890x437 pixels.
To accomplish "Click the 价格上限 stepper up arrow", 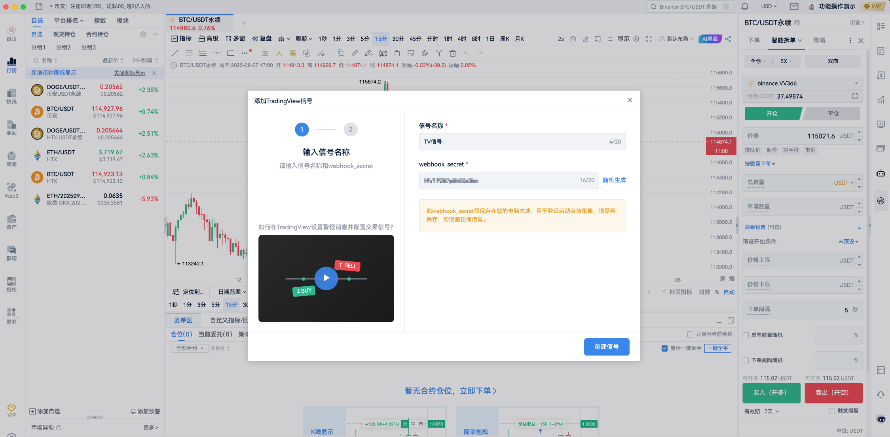I will tap(859, 256).
